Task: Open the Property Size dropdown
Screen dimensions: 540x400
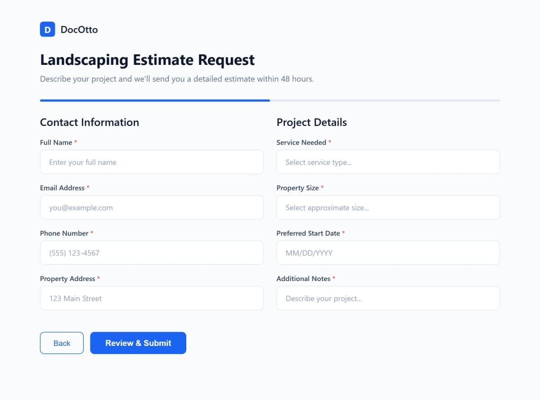Action: [388, 207]
